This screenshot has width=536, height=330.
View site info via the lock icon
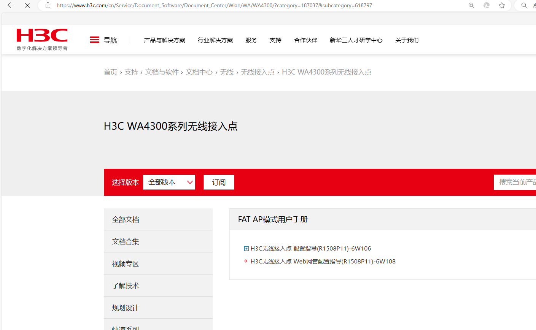pyautogui.click(x=48, y=5)
